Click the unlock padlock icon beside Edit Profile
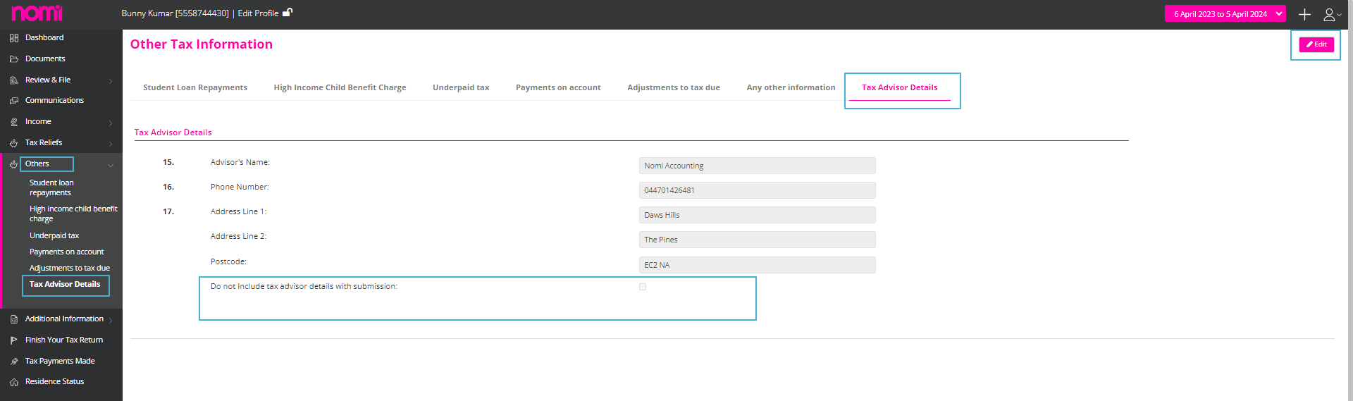 click(x=288, y=12)
